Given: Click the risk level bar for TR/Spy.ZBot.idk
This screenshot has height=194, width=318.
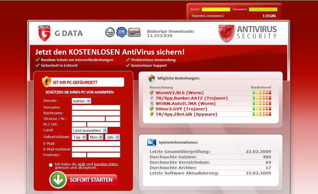Looking at the screenshot, I should (x=262, y=114).
